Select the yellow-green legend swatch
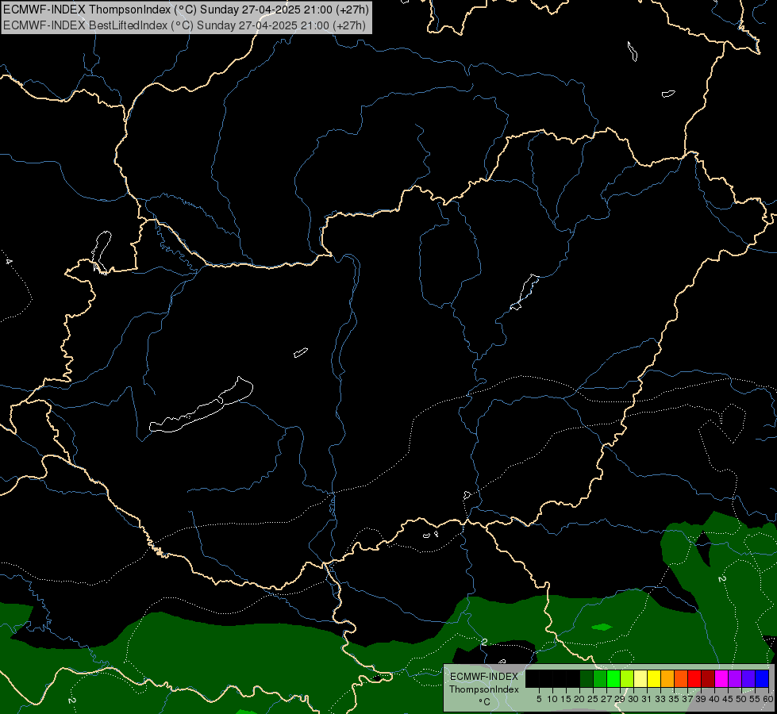This screenshot has height=714, width=777. [627, 678]
